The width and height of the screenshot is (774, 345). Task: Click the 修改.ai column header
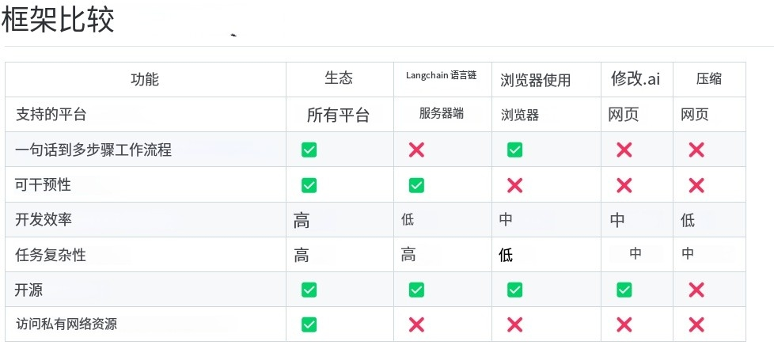coord(636,78)
